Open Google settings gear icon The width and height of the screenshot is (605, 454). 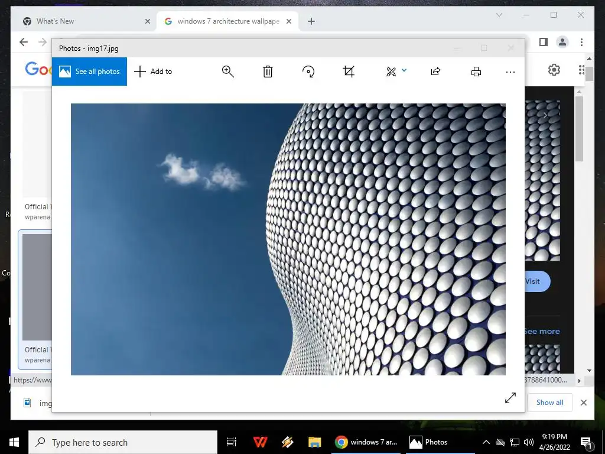click(x=554, y=70)
